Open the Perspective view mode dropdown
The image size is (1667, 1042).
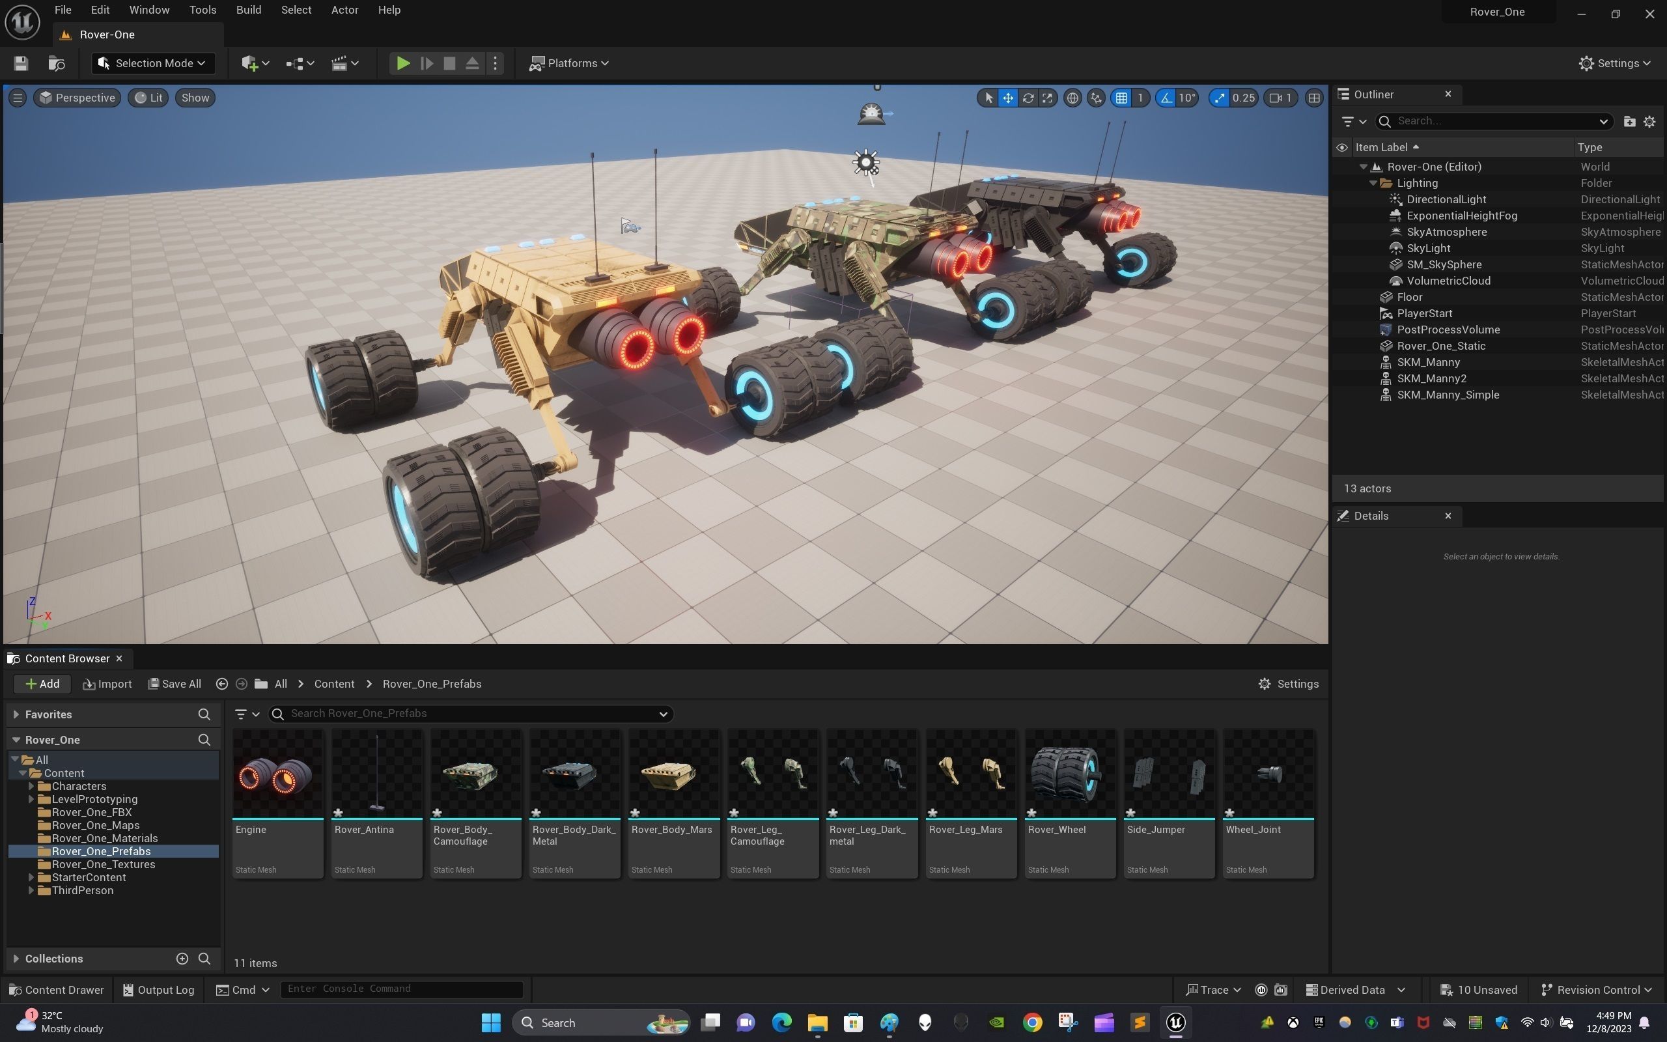77,98
